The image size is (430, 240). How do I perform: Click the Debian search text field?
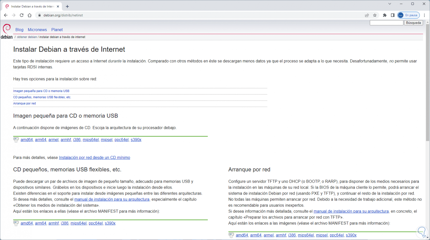click(x=386, y=23)
